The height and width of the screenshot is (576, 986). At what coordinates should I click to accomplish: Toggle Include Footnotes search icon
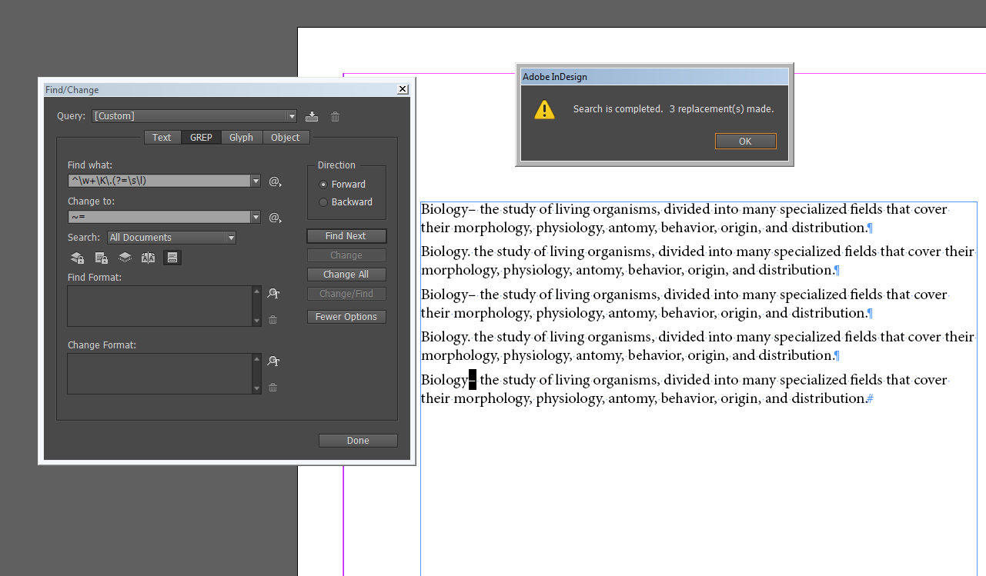tap(172, 258)
